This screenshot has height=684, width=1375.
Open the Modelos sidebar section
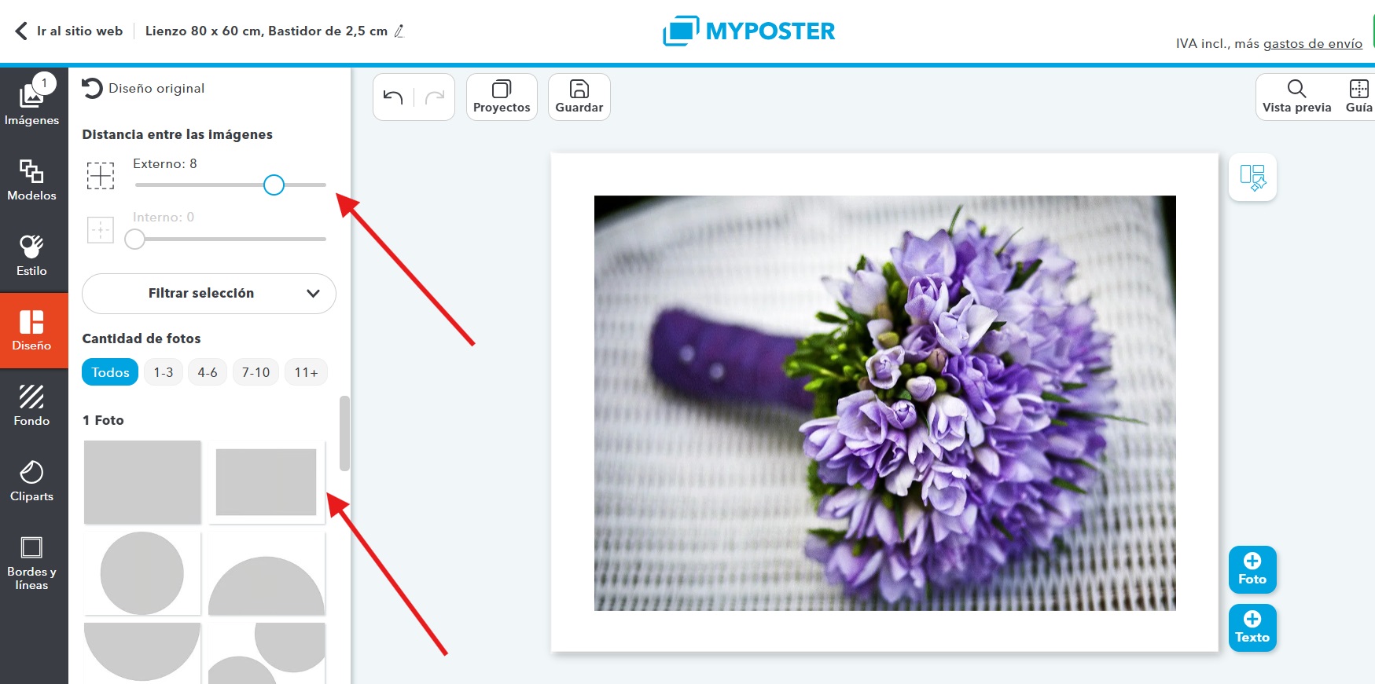(x=32, y=180)
